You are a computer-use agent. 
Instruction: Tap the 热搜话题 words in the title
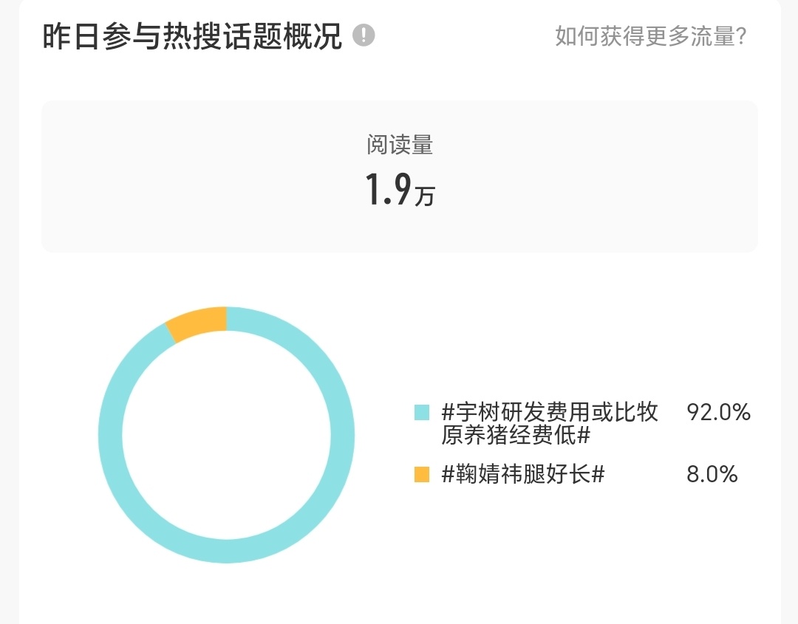(x=222, y=36)
